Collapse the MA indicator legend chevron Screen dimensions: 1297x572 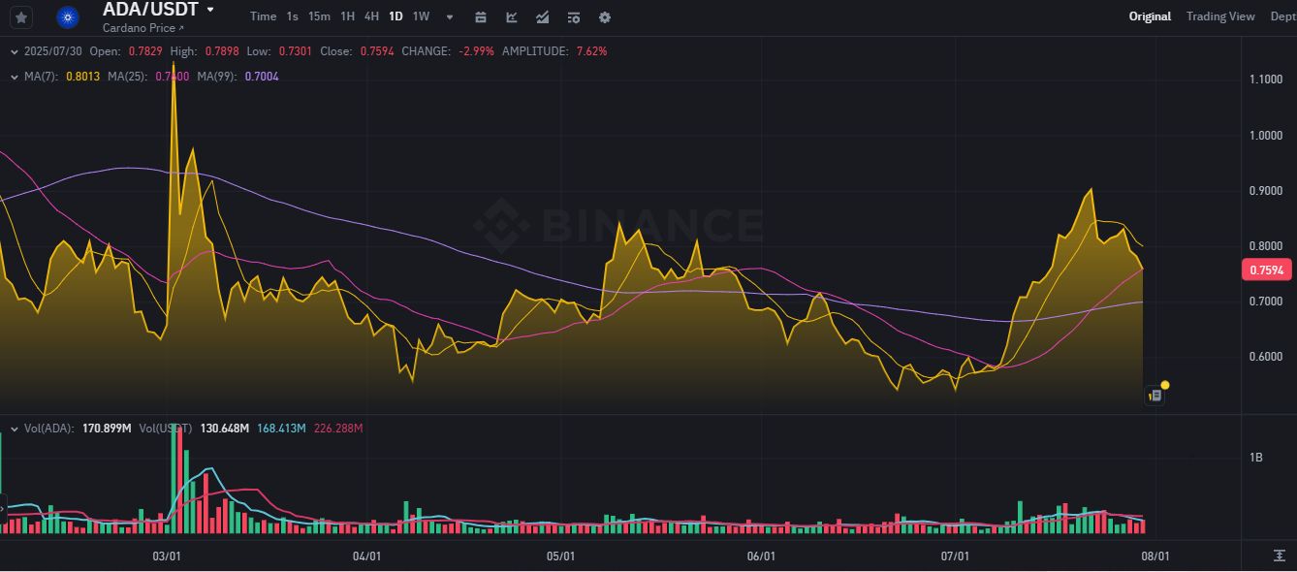(x=14, y=76)
